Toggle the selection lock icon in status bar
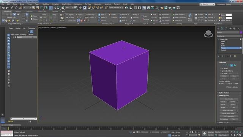Screen dimensions: 243x137 tap(134, 132)
